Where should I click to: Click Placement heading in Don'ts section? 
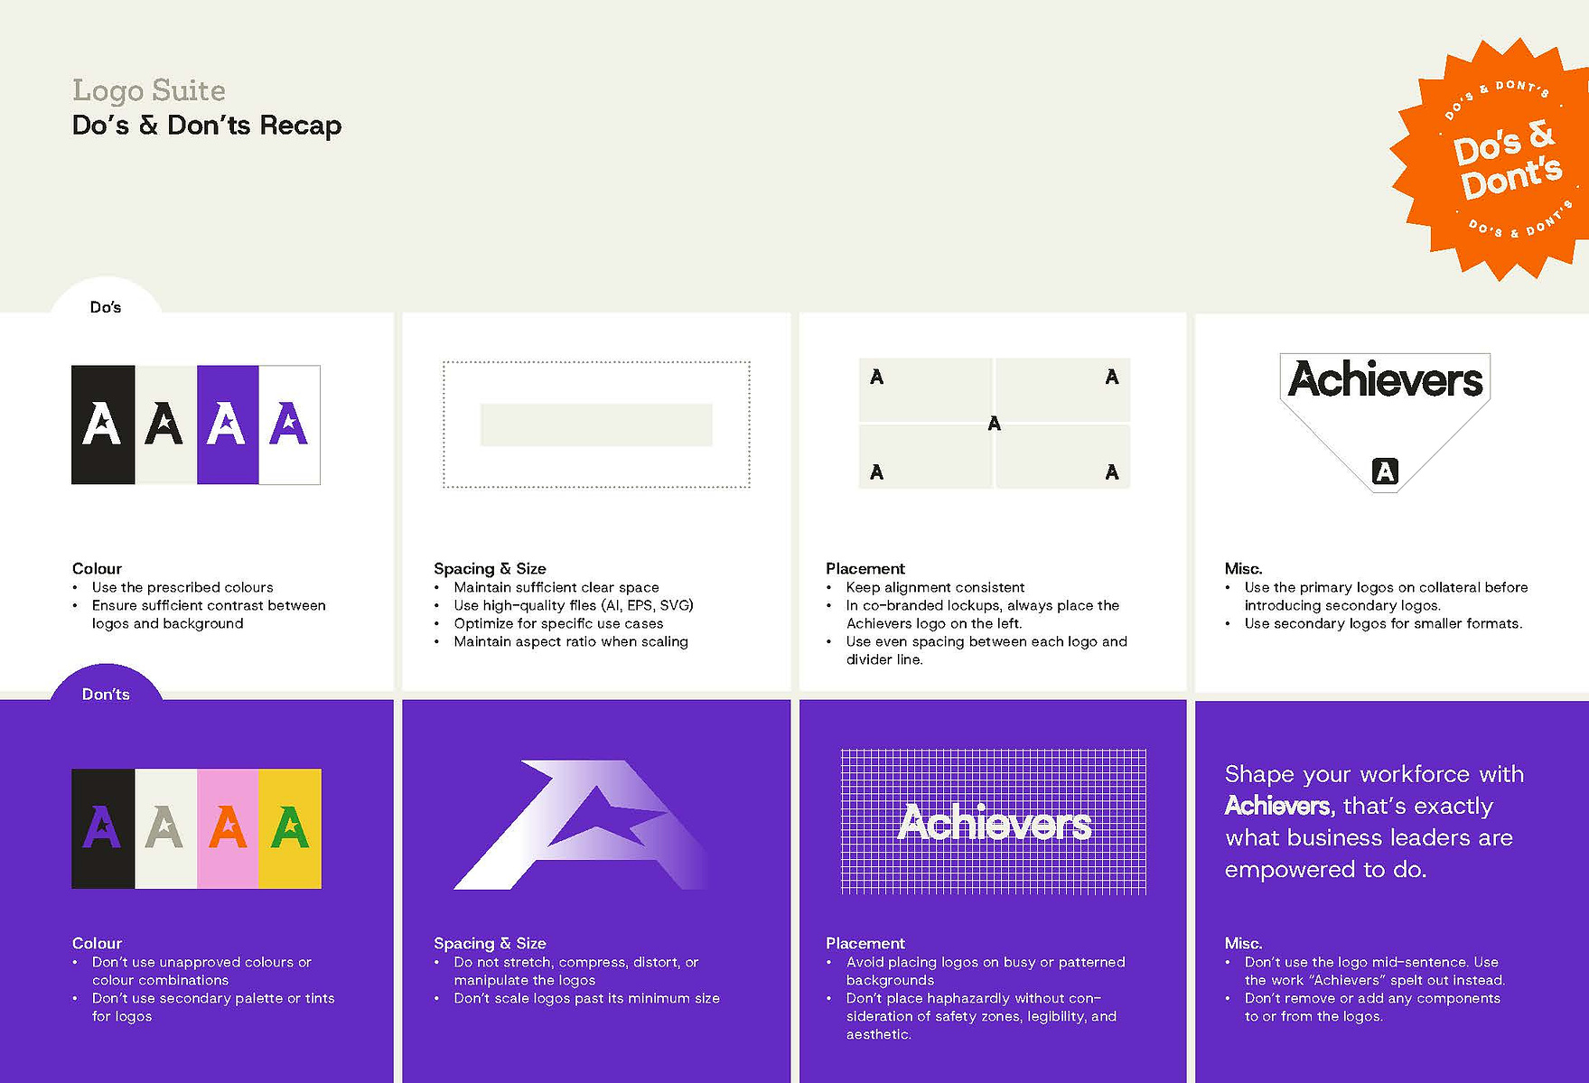pyautogui.click(x=865, y=943)
